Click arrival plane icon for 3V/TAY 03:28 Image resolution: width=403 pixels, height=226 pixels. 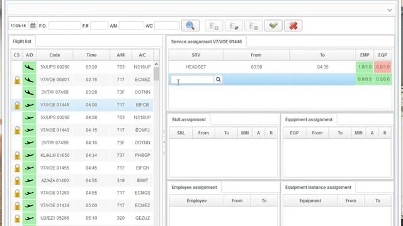coord(30,92)
